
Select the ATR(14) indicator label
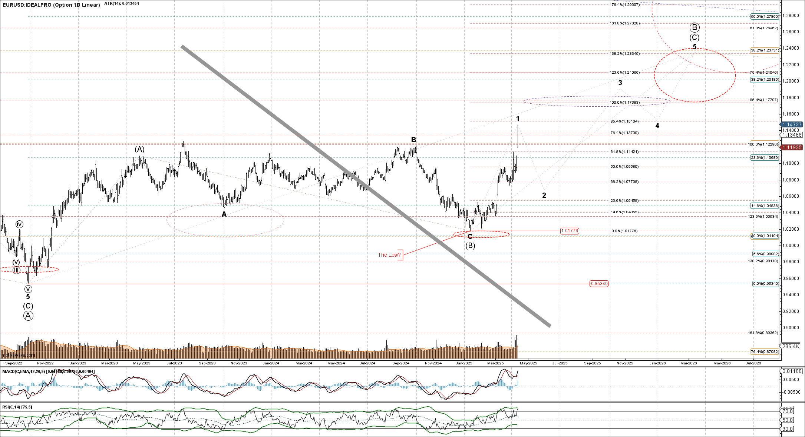(122, 3)
